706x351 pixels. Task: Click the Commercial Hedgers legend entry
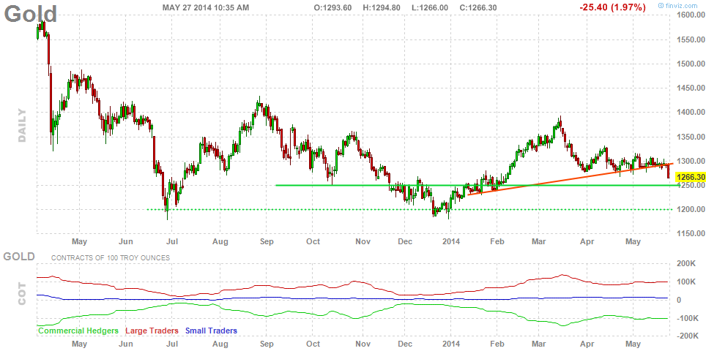[78, 331]
